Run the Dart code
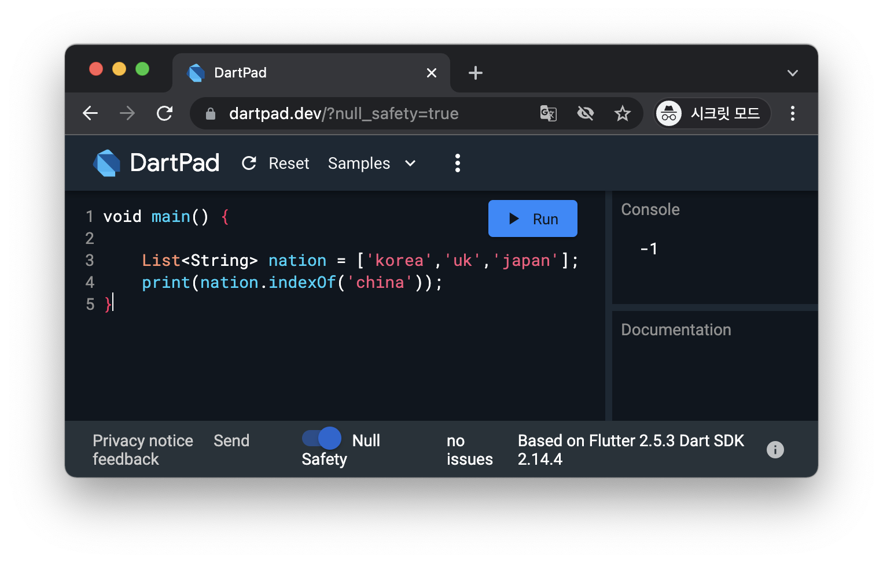 tap(533, 218)
